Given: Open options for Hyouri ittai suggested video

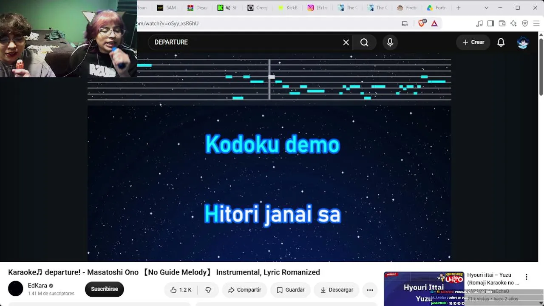Looking at the screenshot, I should (526, 277).
